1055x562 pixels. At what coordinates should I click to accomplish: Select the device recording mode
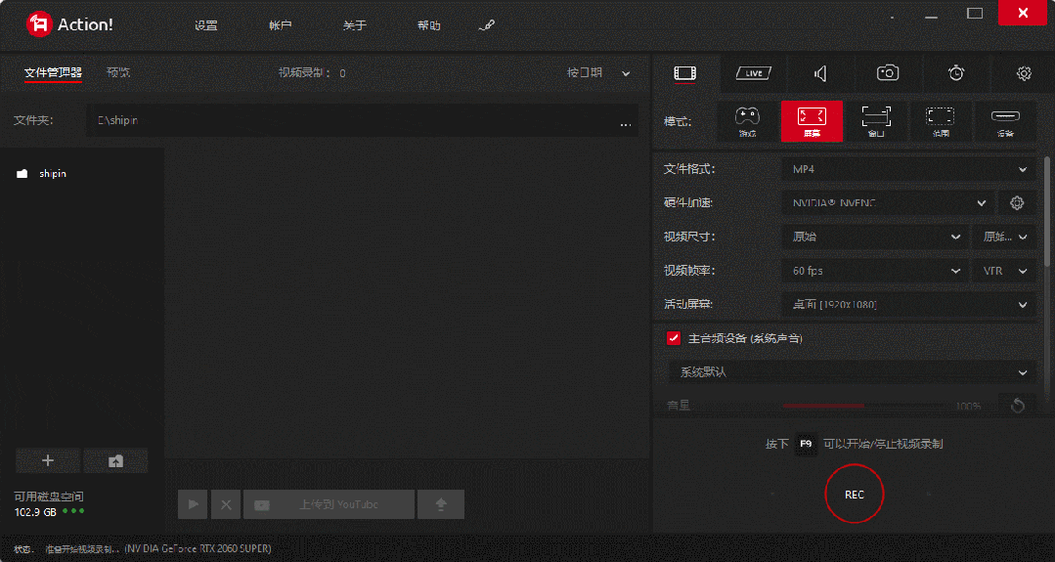tap(1005, 121)
